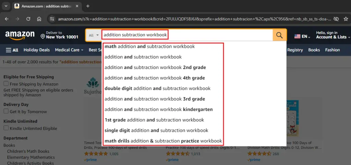Open the hamburger All menu
351x165 pixels.
pyautogui.click(x=12, y=50)
